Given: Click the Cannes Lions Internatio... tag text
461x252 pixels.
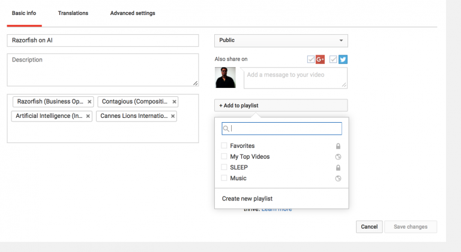Looking at the screenshot, I should pos(134,116).
